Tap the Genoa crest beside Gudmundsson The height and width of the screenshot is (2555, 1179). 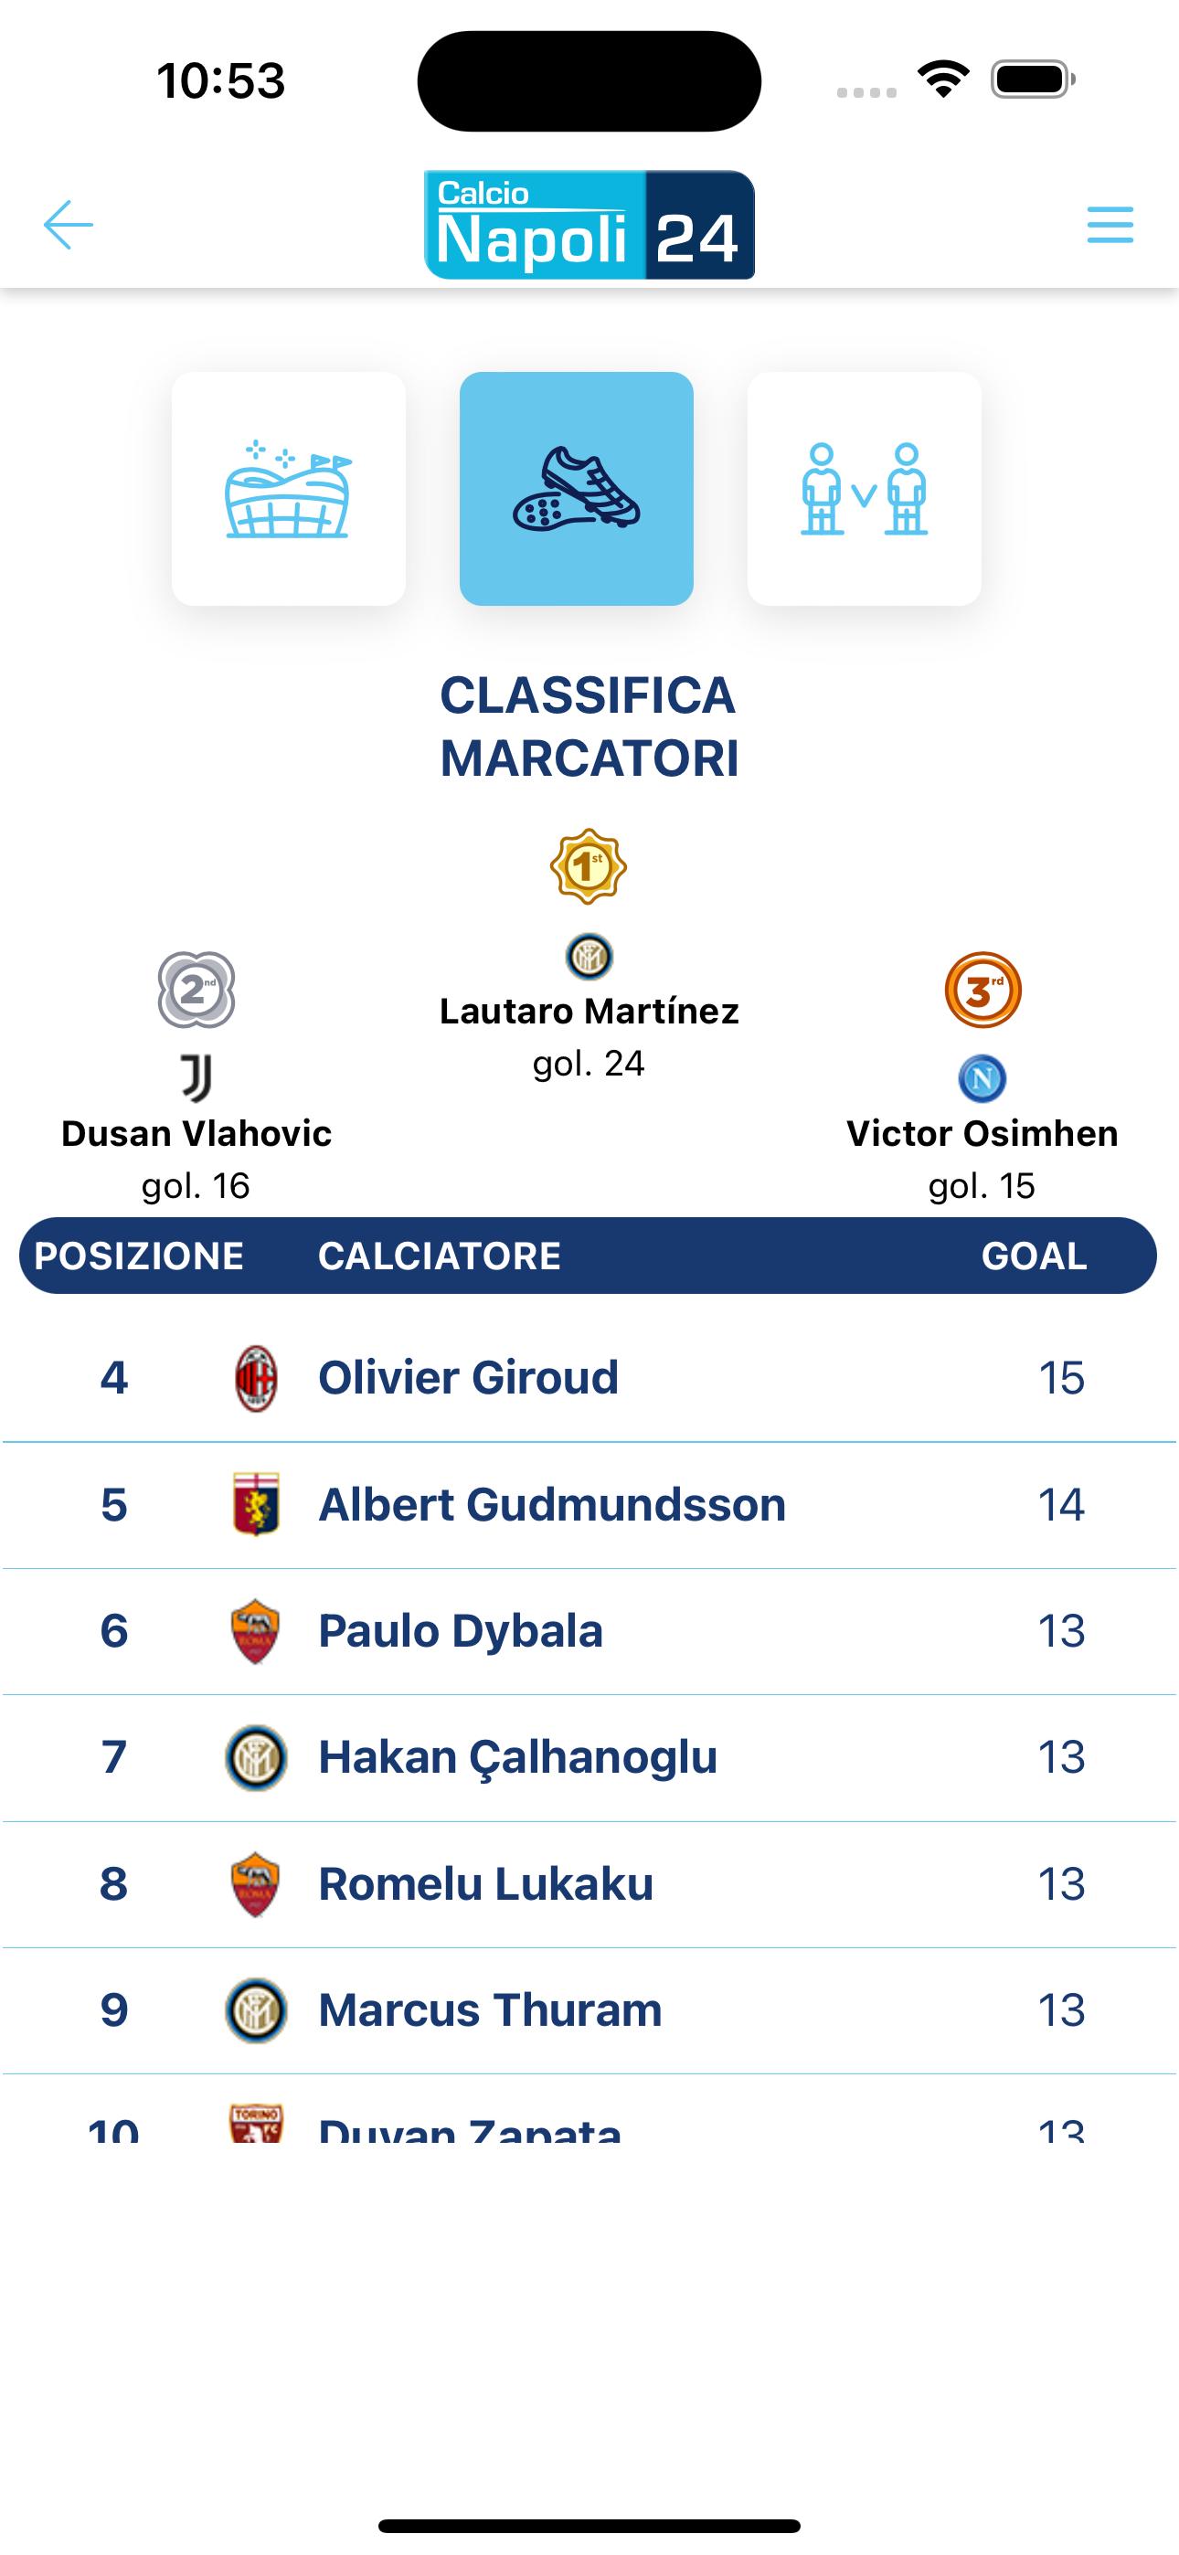tap(256, 1505)
